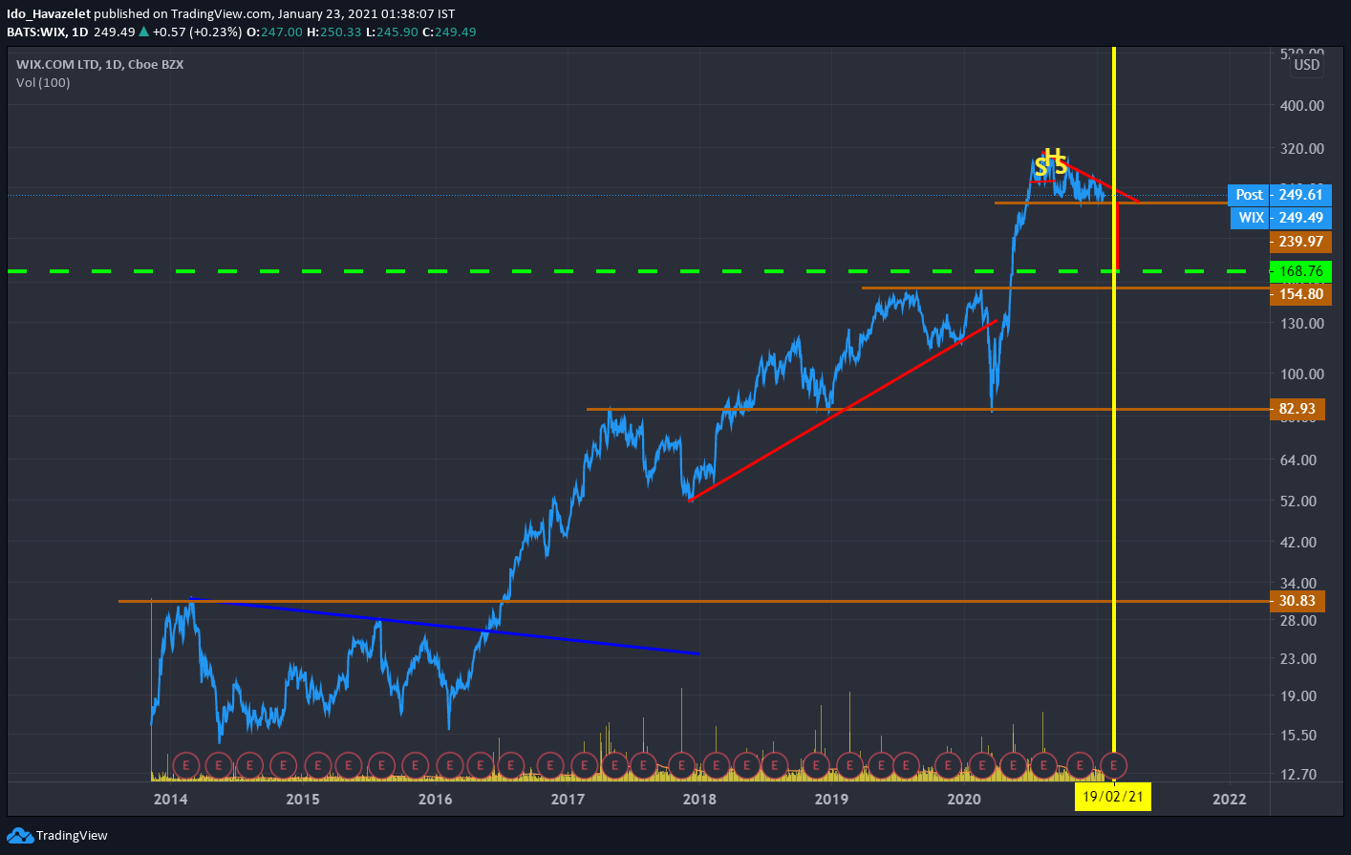The height and width of the screenshot is (855, 1351).
Task: Click the Vol (100) indicator label
Action: click(43, 82)
